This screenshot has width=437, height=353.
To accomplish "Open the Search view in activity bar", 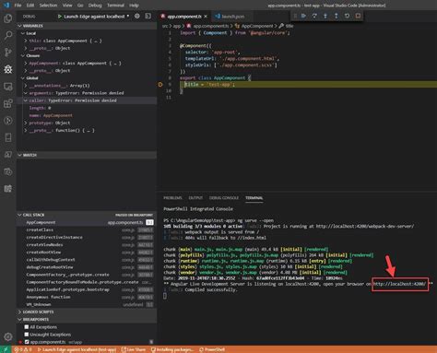I will [8, 35].
